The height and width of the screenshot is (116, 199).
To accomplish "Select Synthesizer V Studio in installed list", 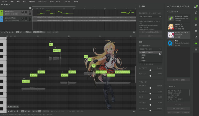I will pyautogui.click(x=179, y=19).
